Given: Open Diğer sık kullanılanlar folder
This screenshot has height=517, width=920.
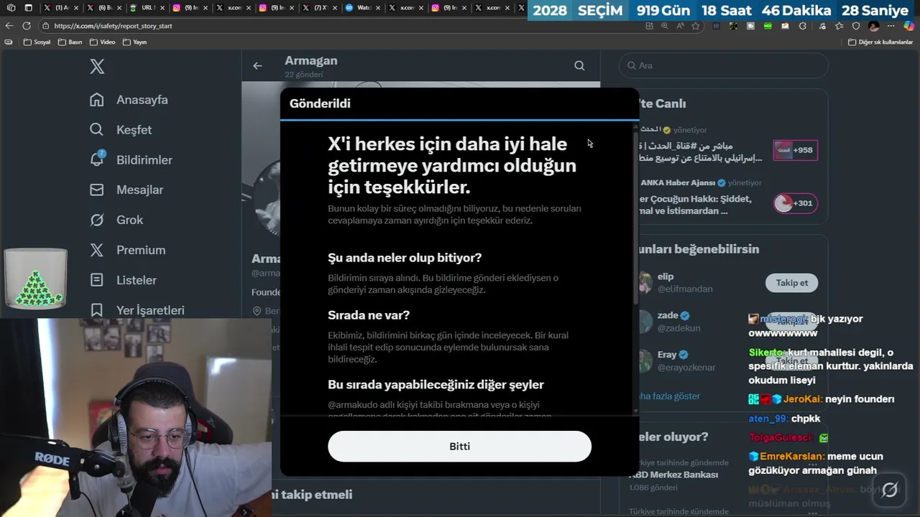Looking at the screenshot, I should click(880, 42).
